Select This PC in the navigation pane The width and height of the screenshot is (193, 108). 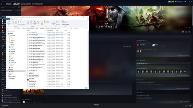click(11, 69)
